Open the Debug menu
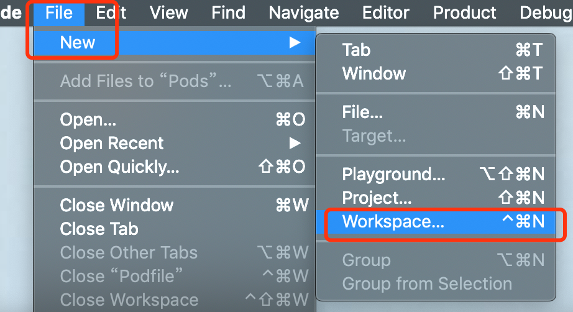Image resolution: width=573 pixels, height=312 pixels. (546, 13)
